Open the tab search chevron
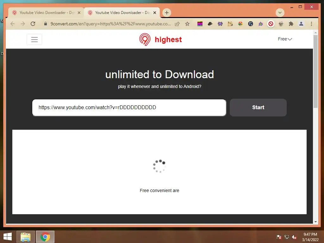This screenshot has height=243, width=324. [280, 13]
